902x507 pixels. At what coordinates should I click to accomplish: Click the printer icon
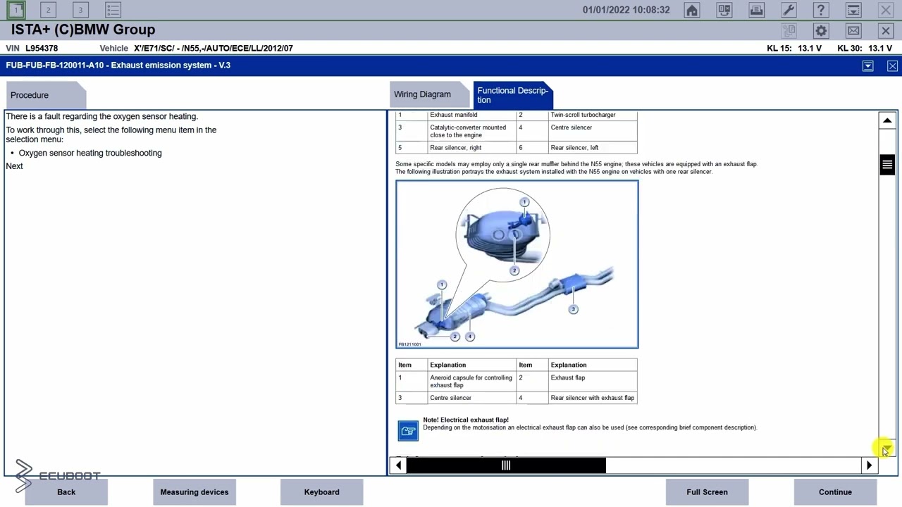[757, 10]
